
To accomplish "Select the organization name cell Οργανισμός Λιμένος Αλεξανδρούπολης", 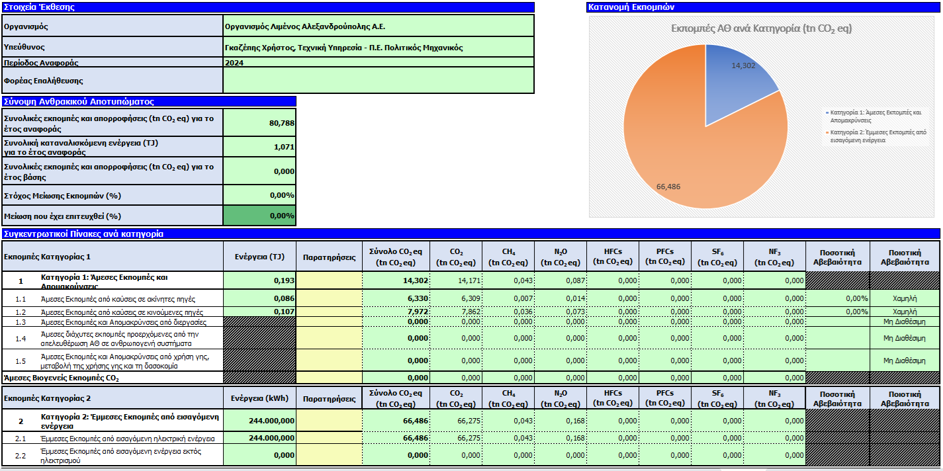I will pyautogui.click(x=378, y=27).
